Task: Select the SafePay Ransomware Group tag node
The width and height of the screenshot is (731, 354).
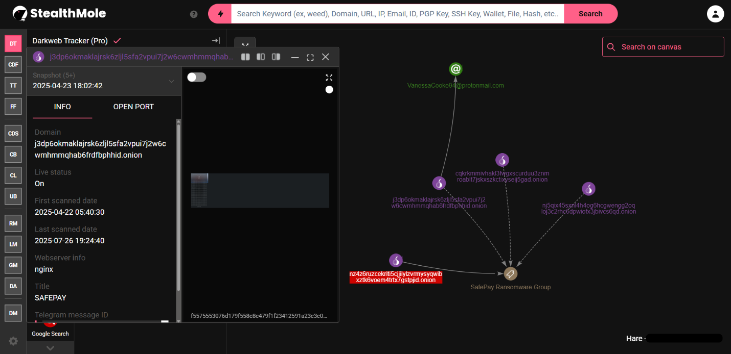Action: [510, 274]
